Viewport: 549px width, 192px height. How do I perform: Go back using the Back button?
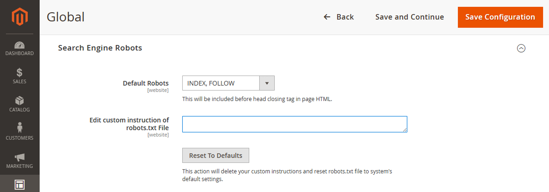pos(339,17)
